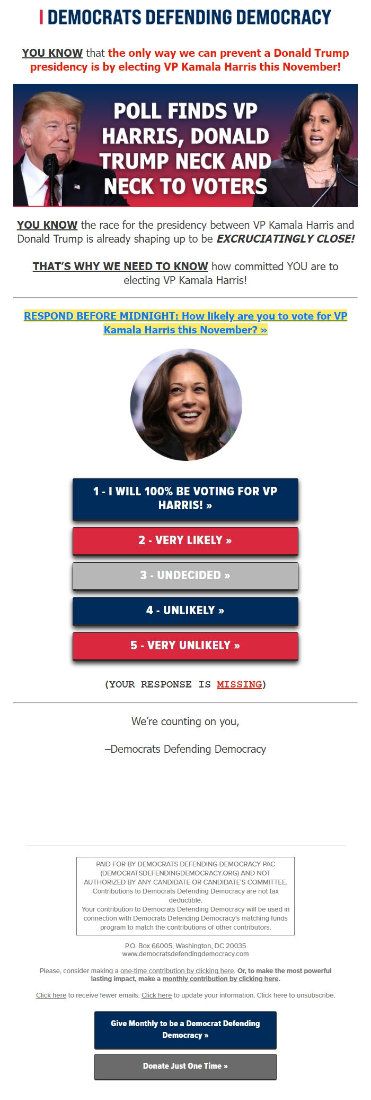Click the underlined 'That's Why We Need To Know' text
Image resolution: width=371 pixels, height=1100 pixels.
pos(120,267)
